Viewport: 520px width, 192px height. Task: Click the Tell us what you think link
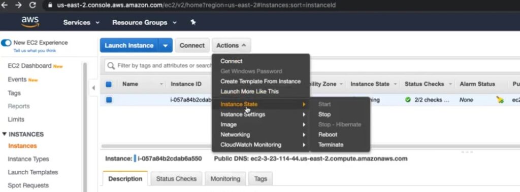(x=35, y=51)
